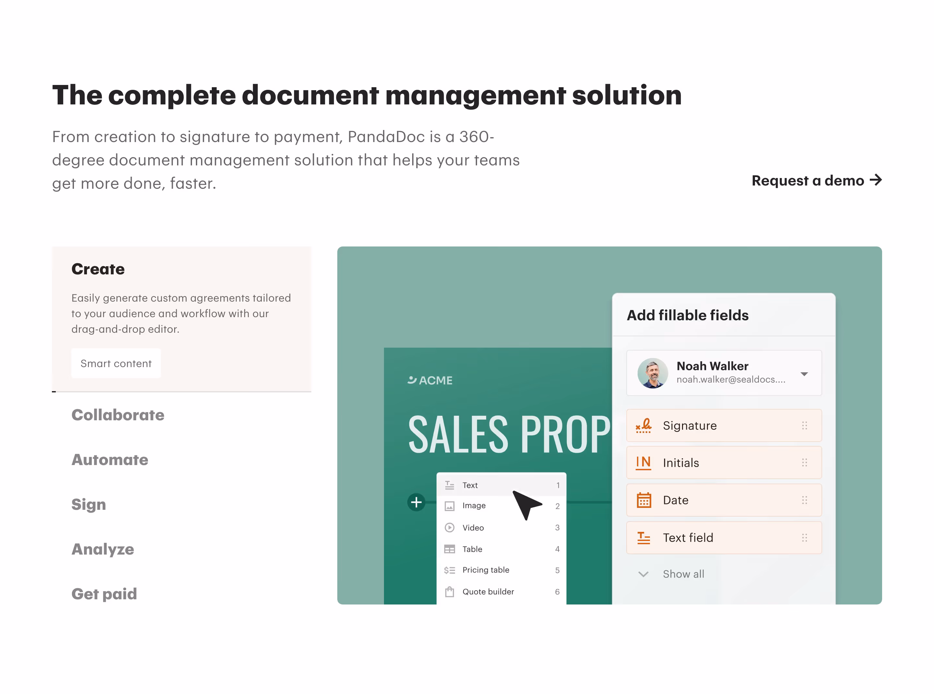Open the Automate section
The image size is (934, 694).
pyautogui.click(x=110, y=460)
